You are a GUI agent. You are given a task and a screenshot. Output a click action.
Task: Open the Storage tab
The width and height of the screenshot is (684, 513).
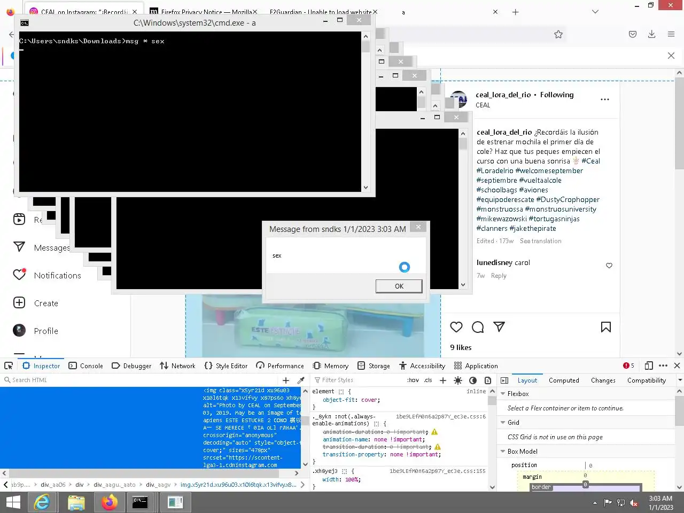(374, 366)
